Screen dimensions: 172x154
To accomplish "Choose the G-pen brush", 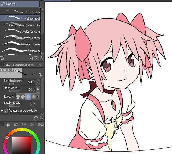I will pyautogui.click(x=20, y=11).
